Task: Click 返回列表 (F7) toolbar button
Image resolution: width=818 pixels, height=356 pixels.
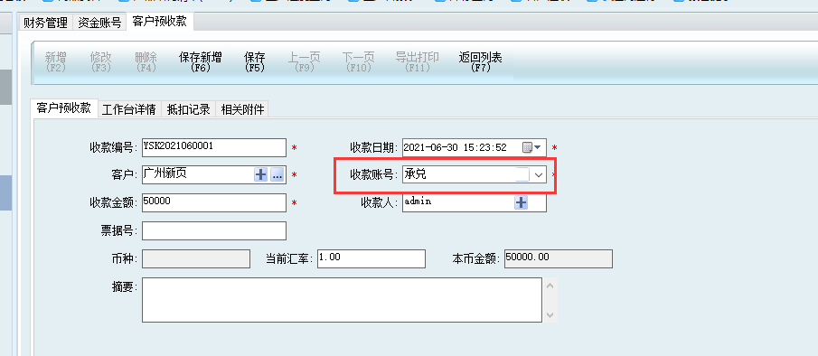Action: click(481, 61)
